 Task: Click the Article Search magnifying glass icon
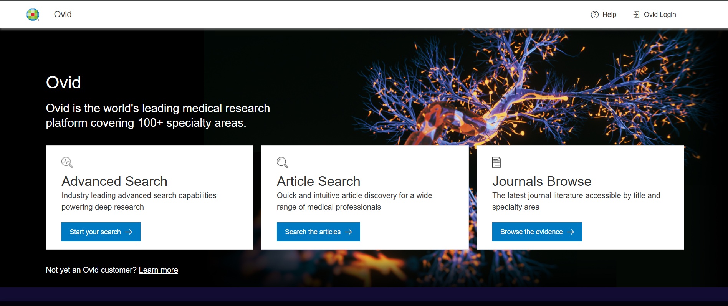[282, 162]
